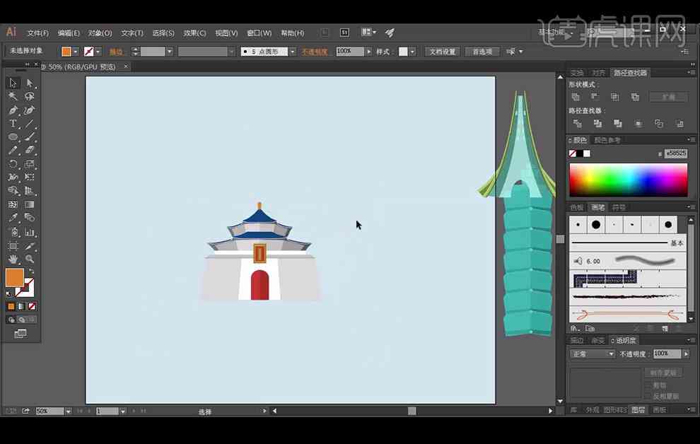Viewport: 700px width, 444px height.
Task: Switch to the 路径查找器 tab
Action: tap(630, 73)
